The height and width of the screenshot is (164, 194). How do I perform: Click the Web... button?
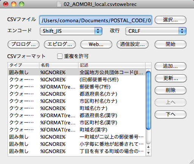coord(96,44)
